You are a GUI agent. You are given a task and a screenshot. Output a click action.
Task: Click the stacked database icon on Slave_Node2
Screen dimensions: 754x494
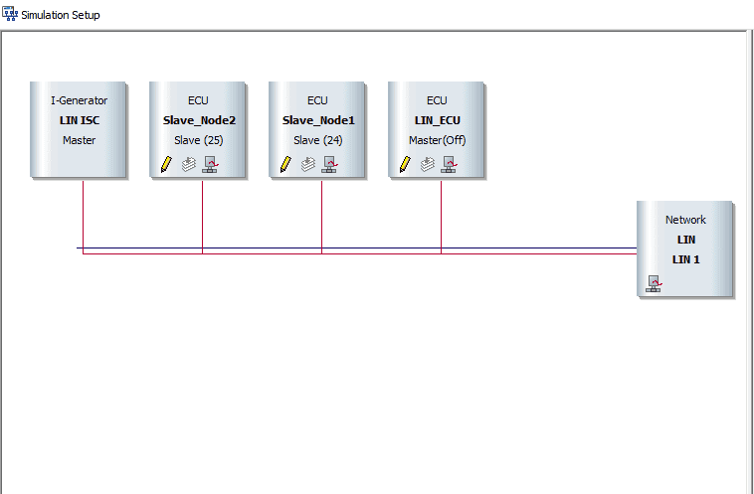(x=189, y=164)
